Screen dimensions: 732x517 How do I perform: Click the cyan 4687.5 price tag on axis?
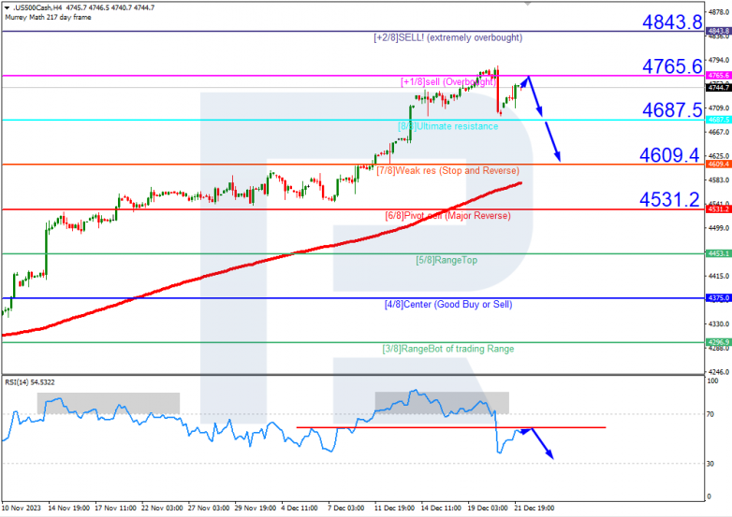pos(719,120)
